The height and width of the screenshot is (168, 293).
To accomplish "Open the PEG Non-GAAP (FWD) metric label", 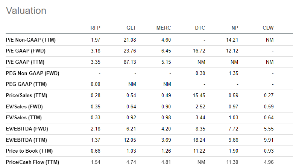I will tap(32, 73).
